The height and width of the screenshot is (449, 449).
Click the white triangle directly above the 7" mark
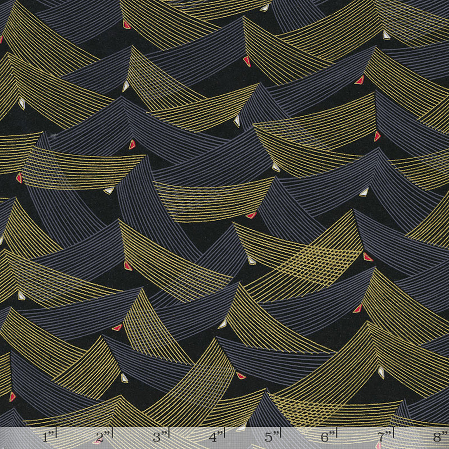pyautogui.click(x=381, y=372)
